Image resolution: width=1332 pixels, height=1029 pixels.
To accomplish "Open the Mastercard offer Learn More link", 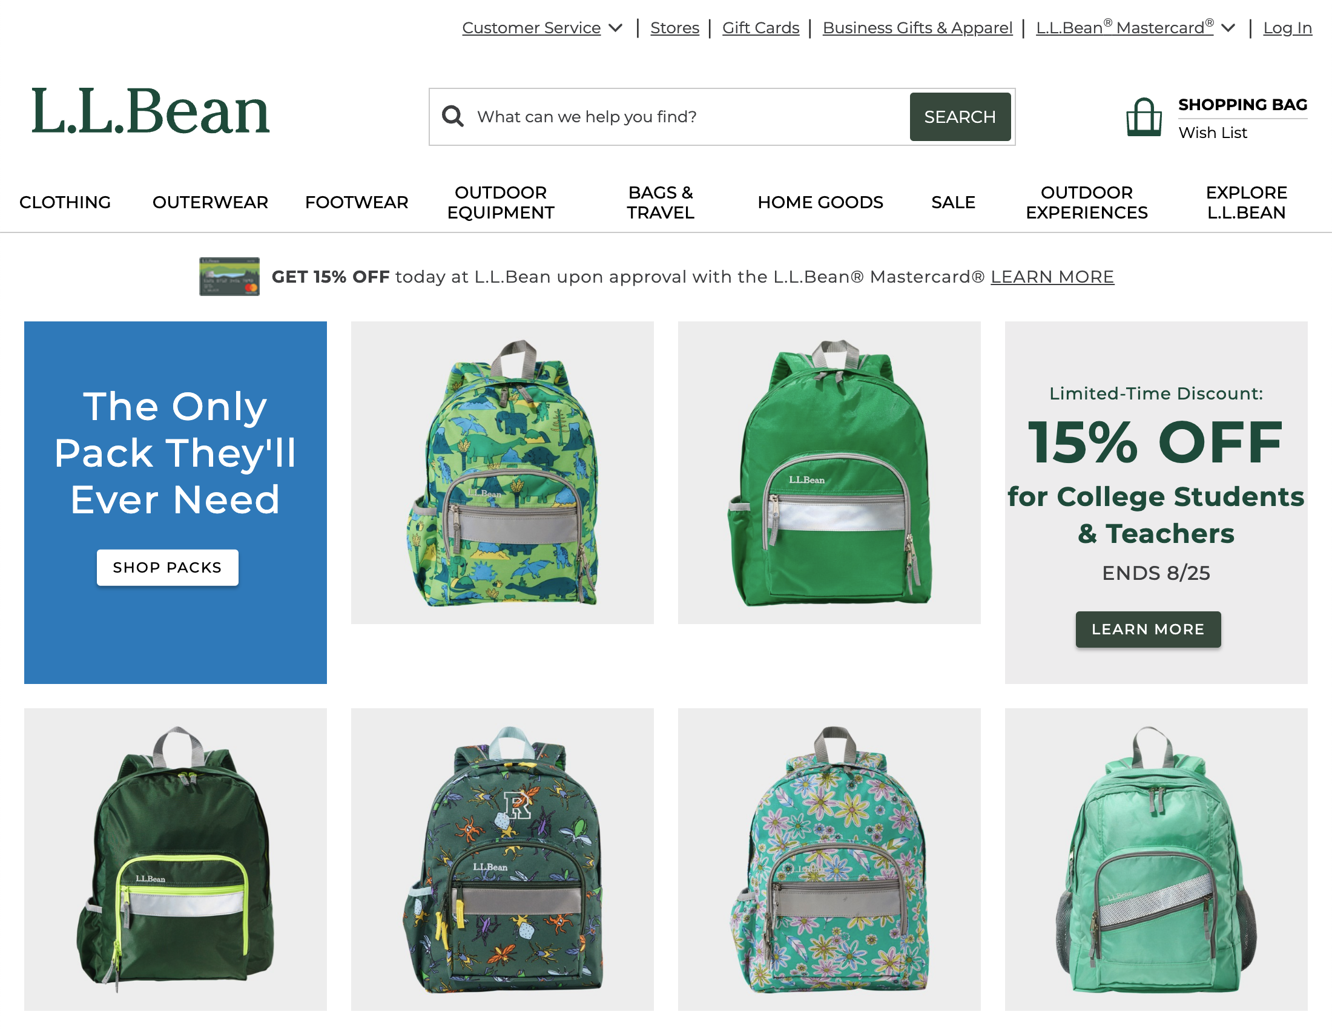I will (x=1052, y=277).
